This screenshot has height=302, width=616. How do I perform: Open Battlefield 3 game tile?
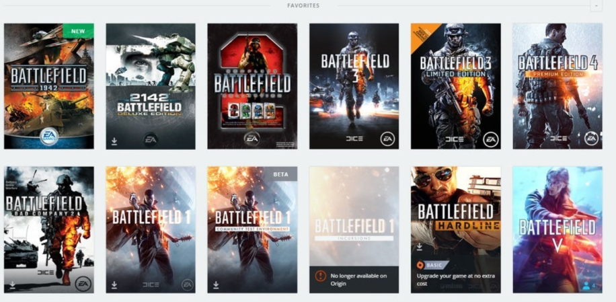point(354,86)
